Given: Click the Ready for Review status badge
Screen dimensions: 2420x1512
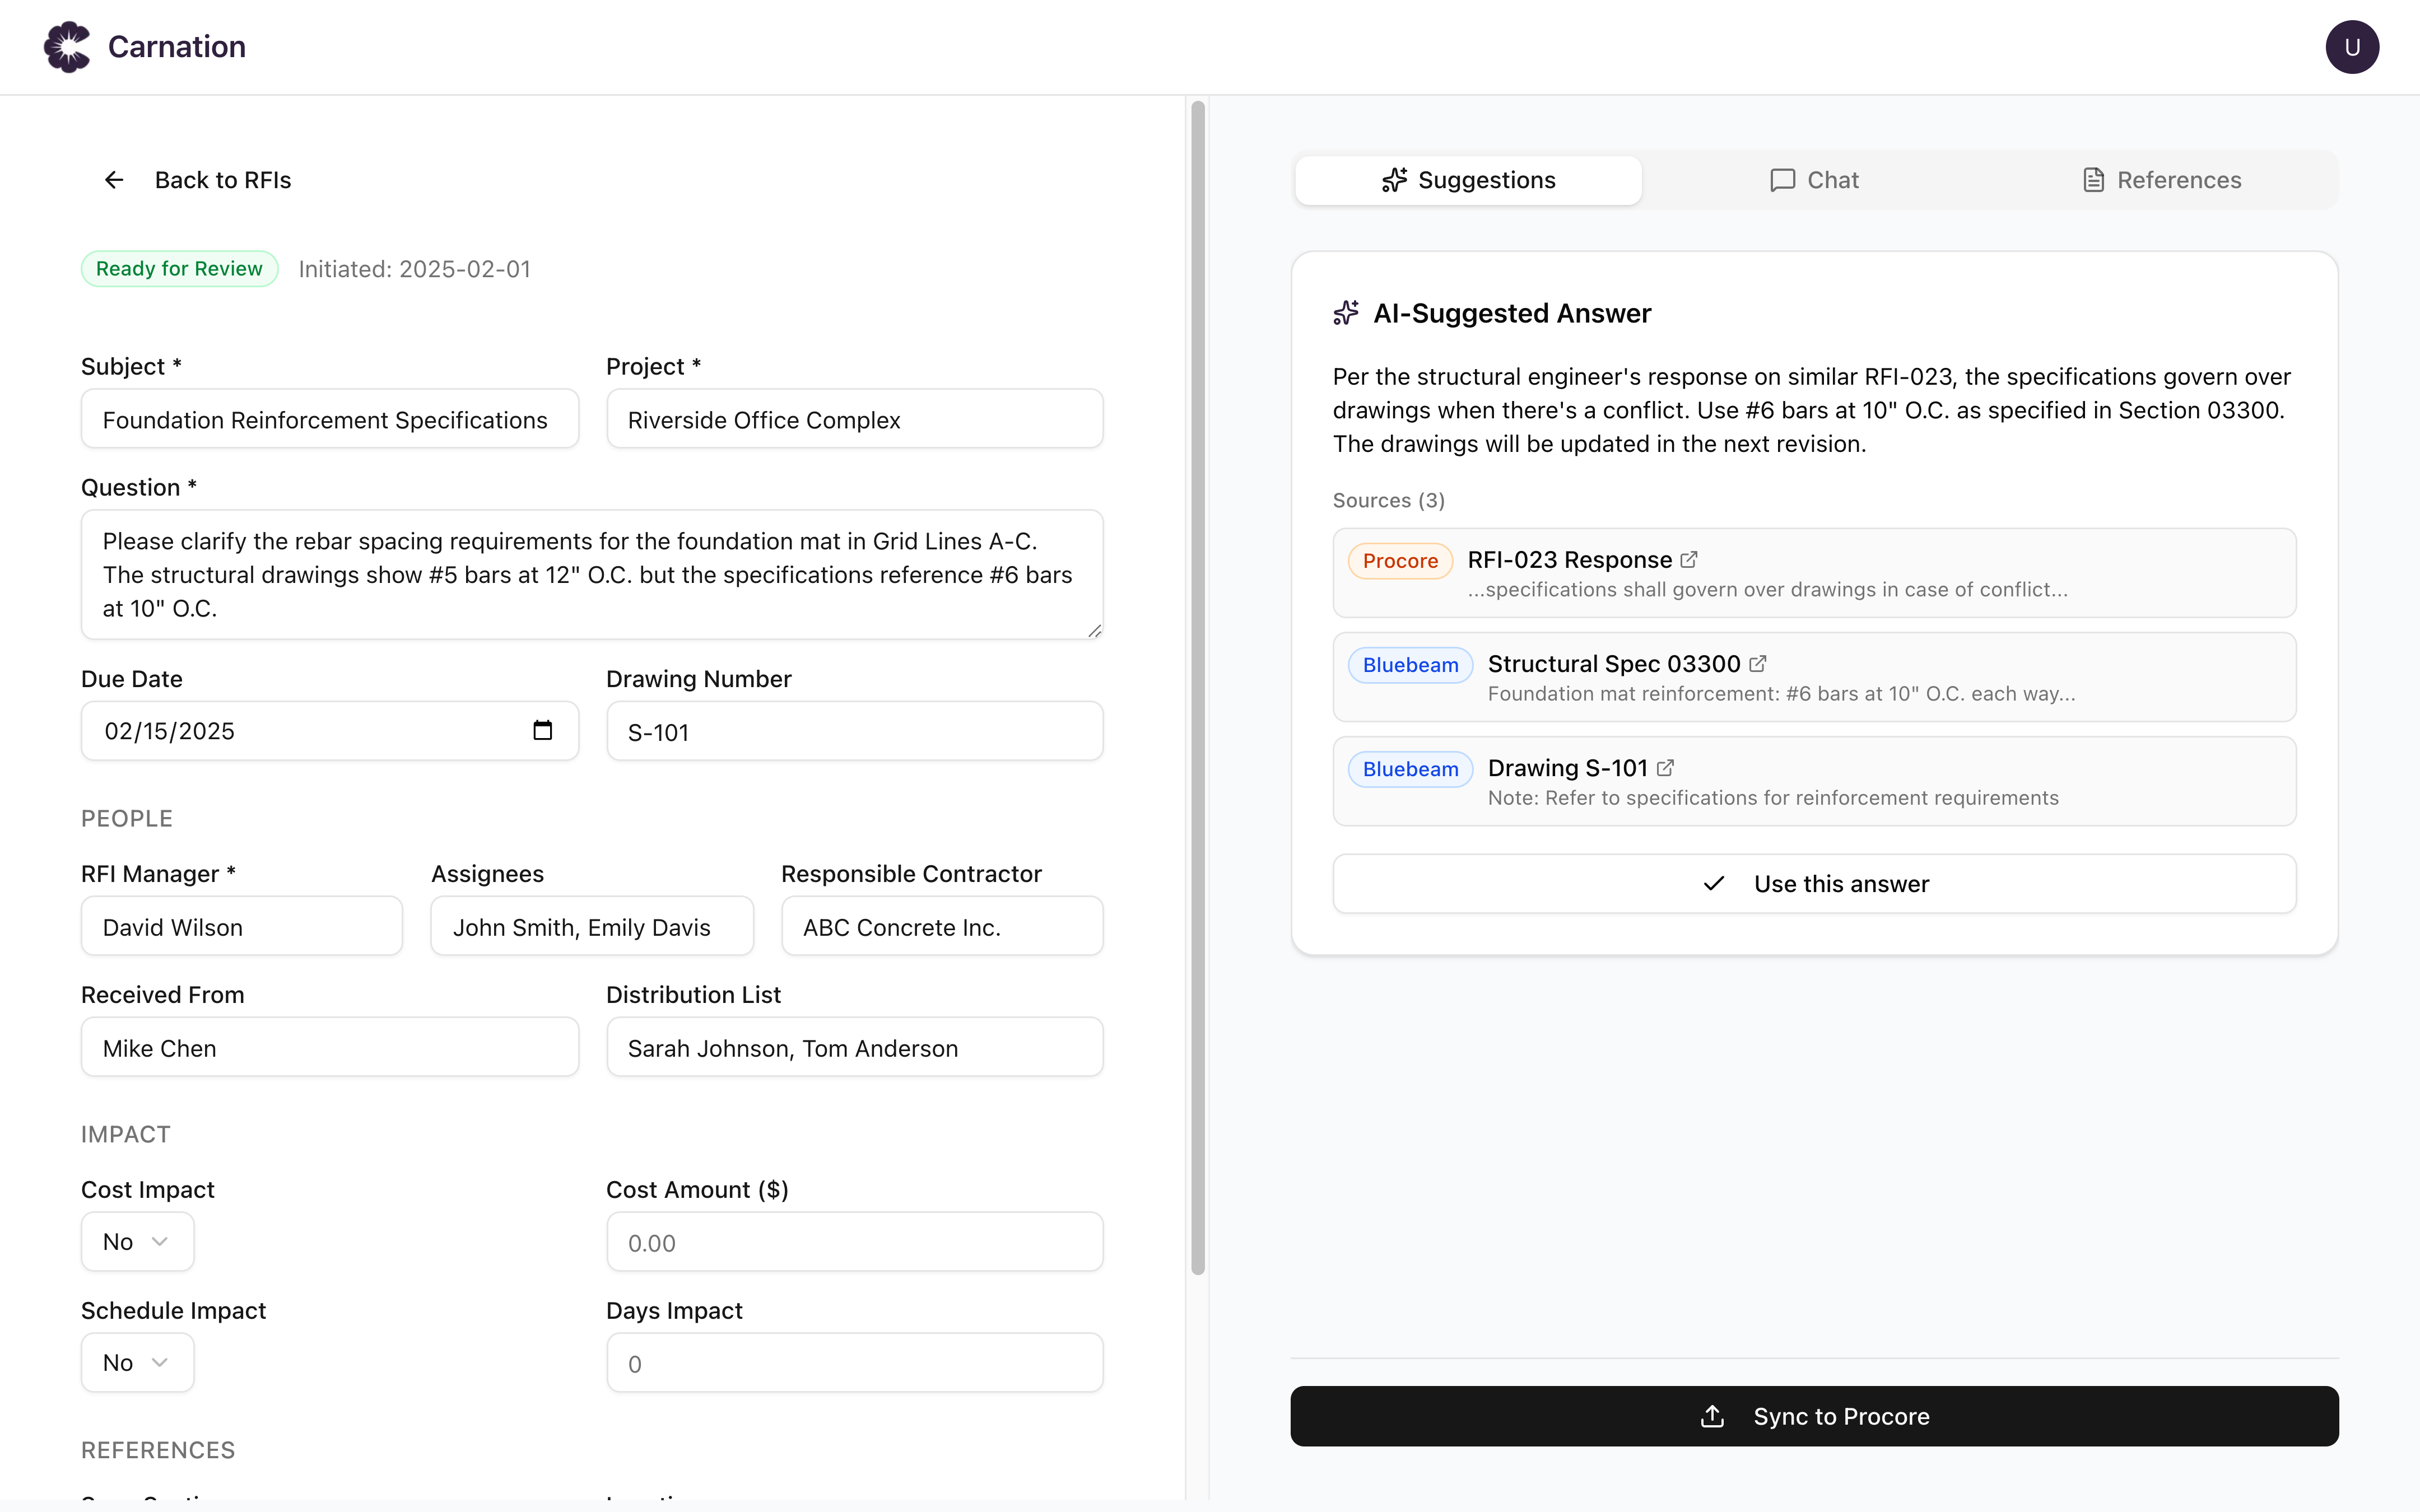Looking at the screenshot, I should (179, 268).
